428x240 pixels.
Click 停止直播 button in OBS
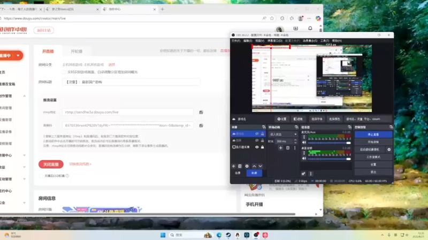pyautogui.click(x=373, y=134)
